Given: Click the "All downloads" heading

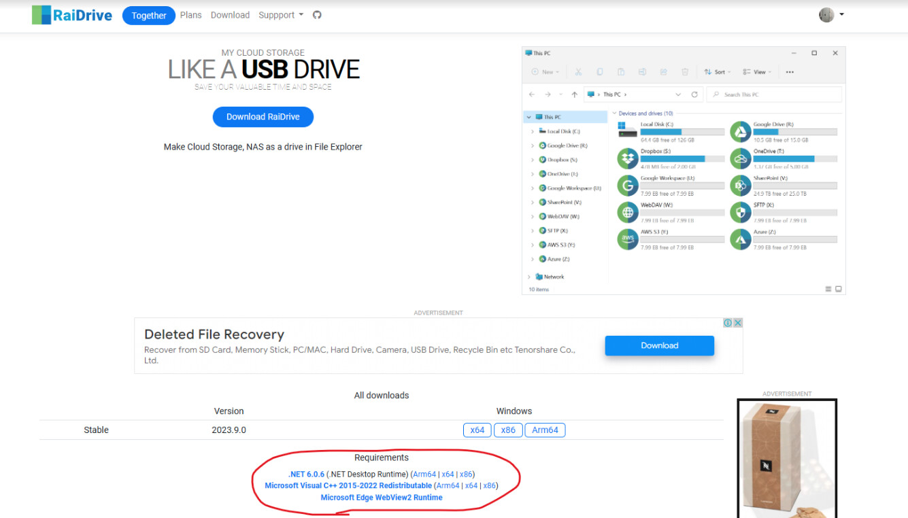Looking at the screenshot, I should [382, 396].
